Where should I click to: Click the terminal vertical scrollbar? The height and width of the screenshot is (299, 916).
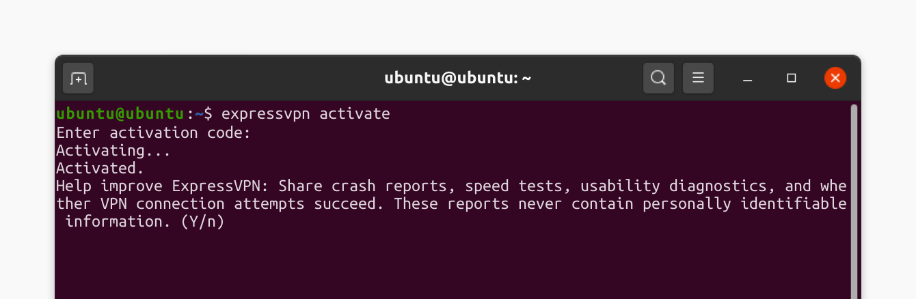pos(853,201)
